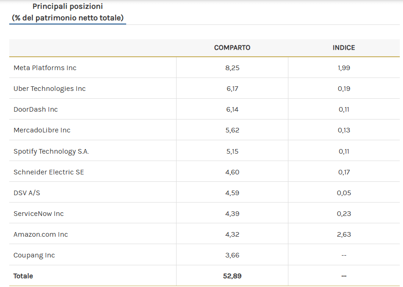Viewport: 403px width, 287px height.
Task: Click the INDICE column header
Action: coord(344,48)
